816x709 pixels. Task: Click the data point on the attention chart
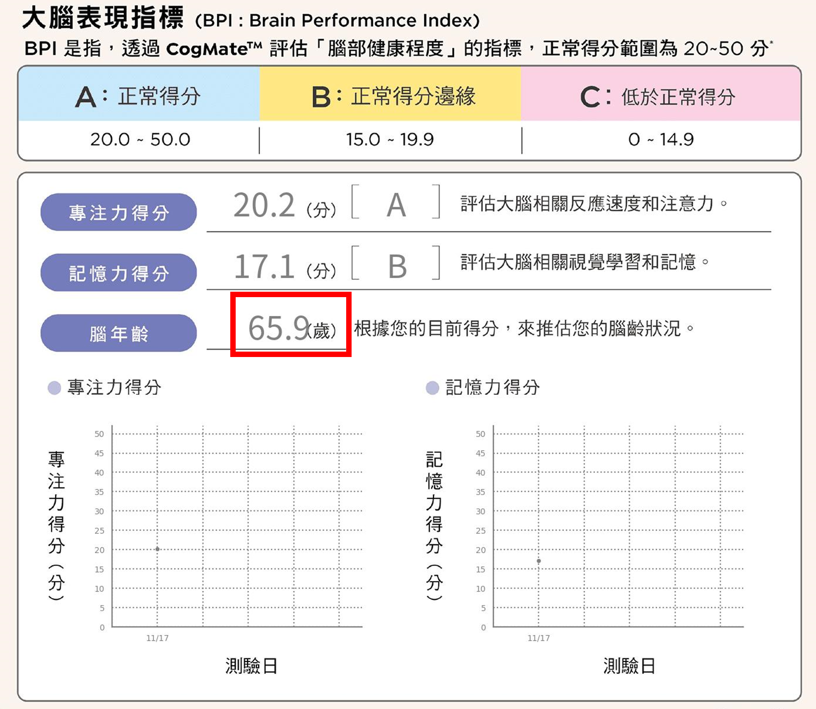[157, 549]
